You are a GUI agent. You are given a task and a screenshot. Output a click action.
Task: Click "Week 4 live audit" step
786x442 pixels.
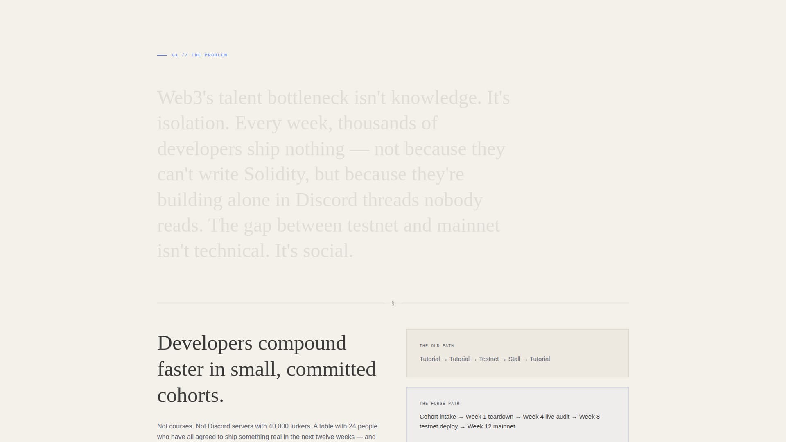[546, 417]
